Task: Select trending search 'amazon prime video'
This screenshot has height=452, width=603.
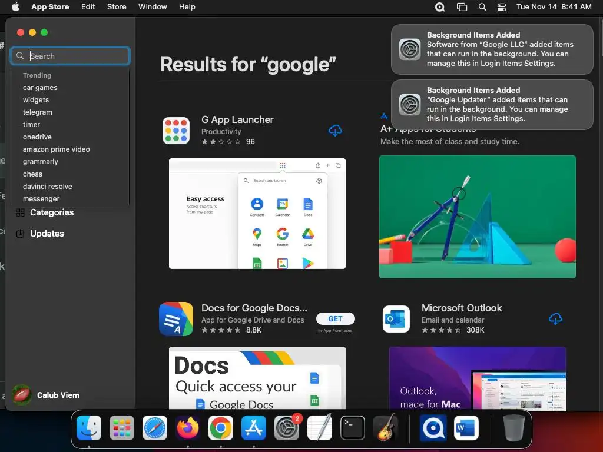Action: pos(56,149)
